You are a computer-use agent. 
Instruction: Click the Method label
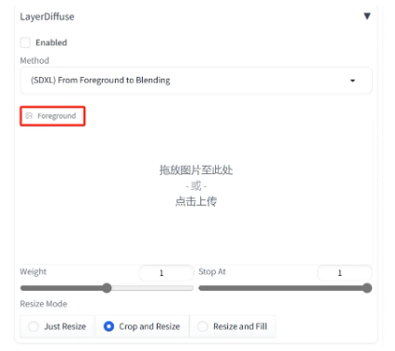point(34,60)
